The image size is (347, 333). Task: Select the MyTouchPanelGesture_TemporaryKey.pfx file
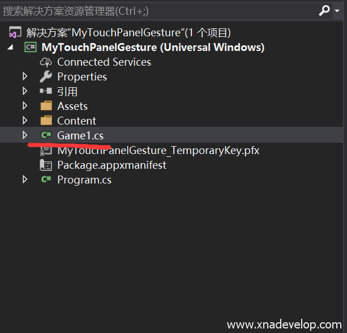158,151
